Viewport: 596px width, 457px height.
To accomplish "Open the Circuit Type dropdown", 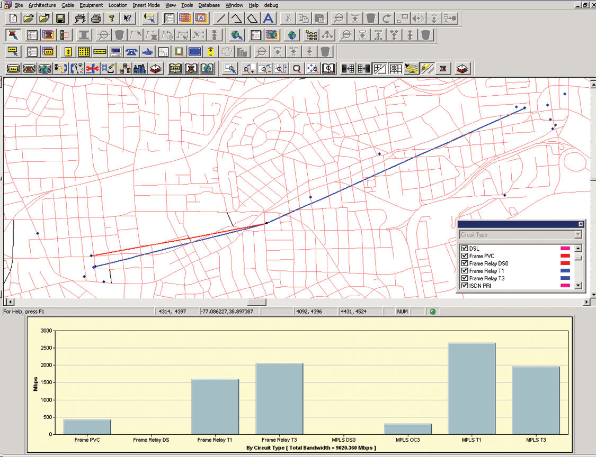I will (x=578, y=235).
